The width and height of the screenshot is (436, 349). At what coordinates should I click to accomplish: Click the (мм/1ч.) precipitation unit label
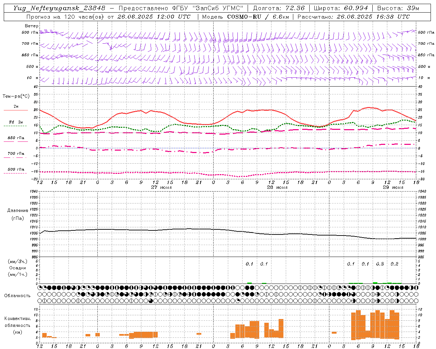coord(18,274)
